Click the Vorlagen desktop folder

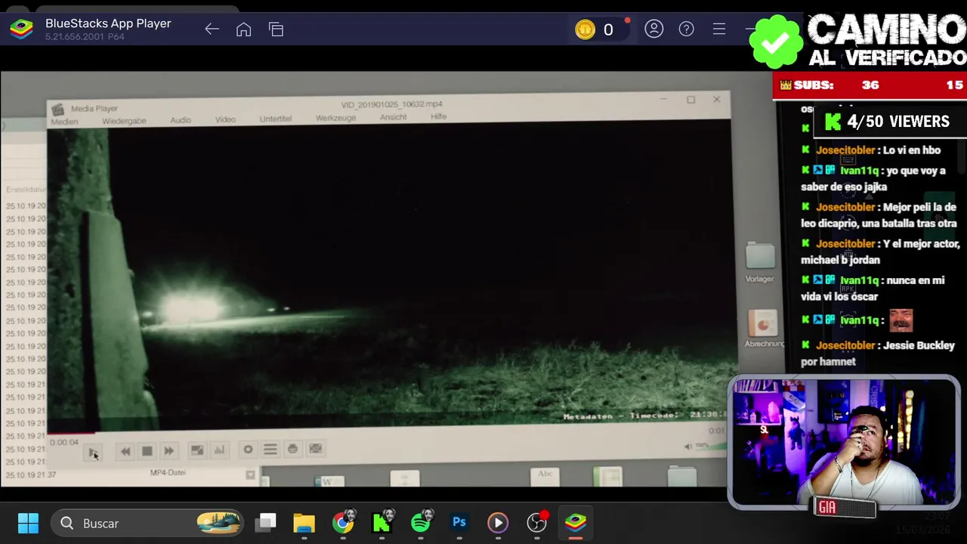pyautogui.click(x=760, y=262)
